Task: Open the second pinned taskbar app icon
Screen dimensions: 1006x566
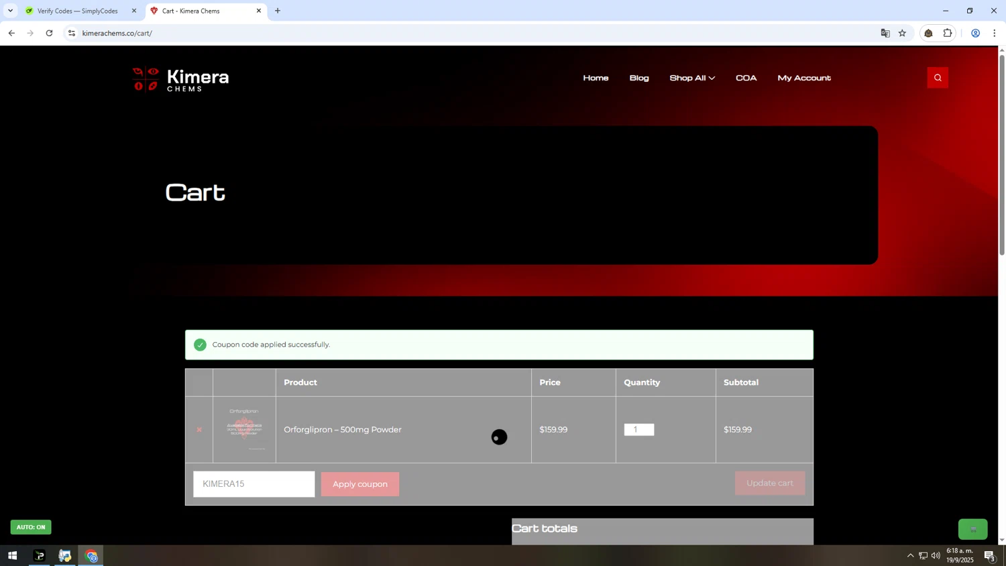Action: [65, 555]
